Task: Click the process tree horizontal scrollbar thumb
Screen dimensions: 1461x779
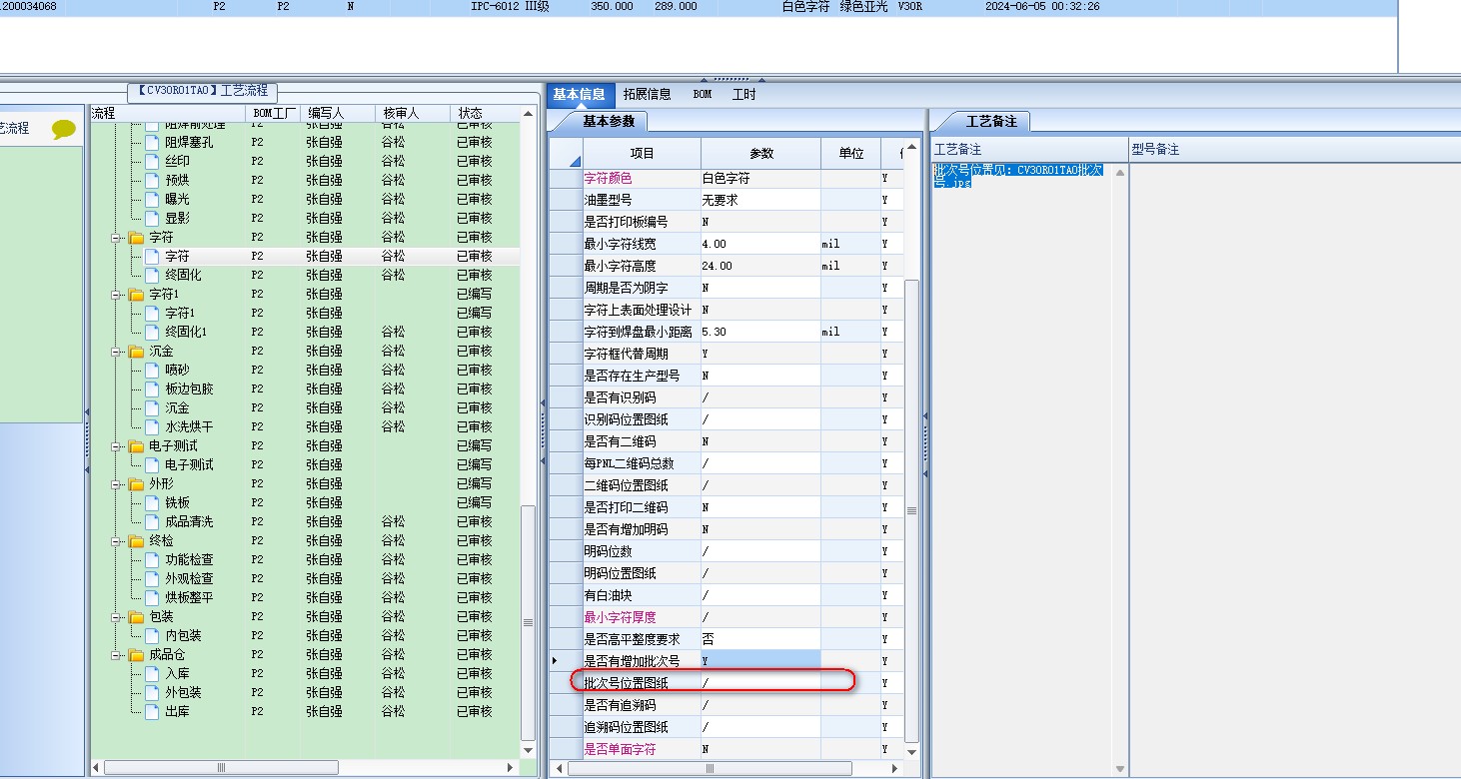Action: click(221, 767)
